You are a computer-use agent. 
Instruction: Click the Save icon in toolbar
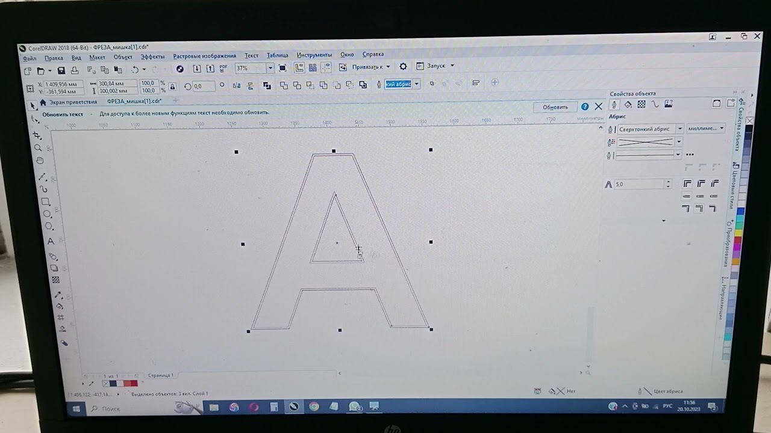point(61,70)
